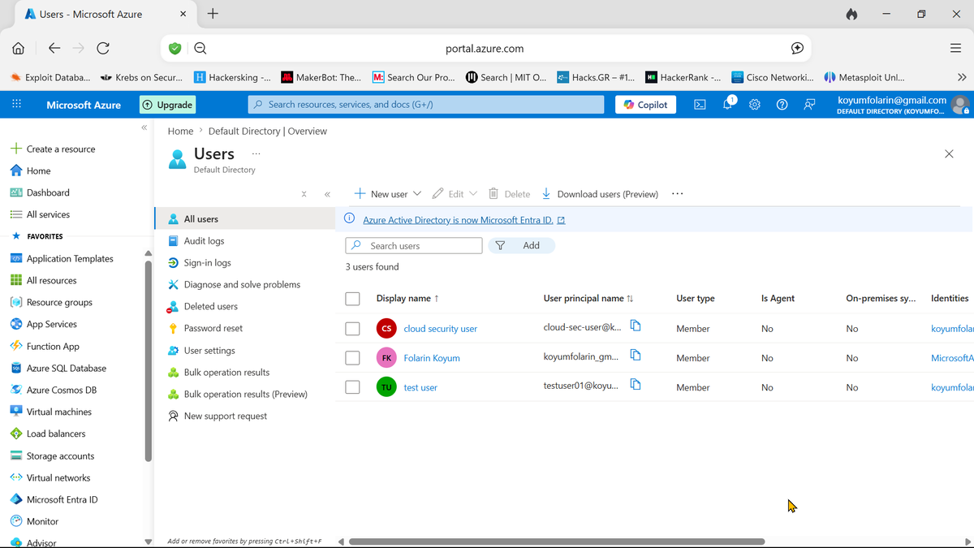Reload the page with refresh icon
The width and height of the screenshot is (974, 548).
tap(103, 48)
